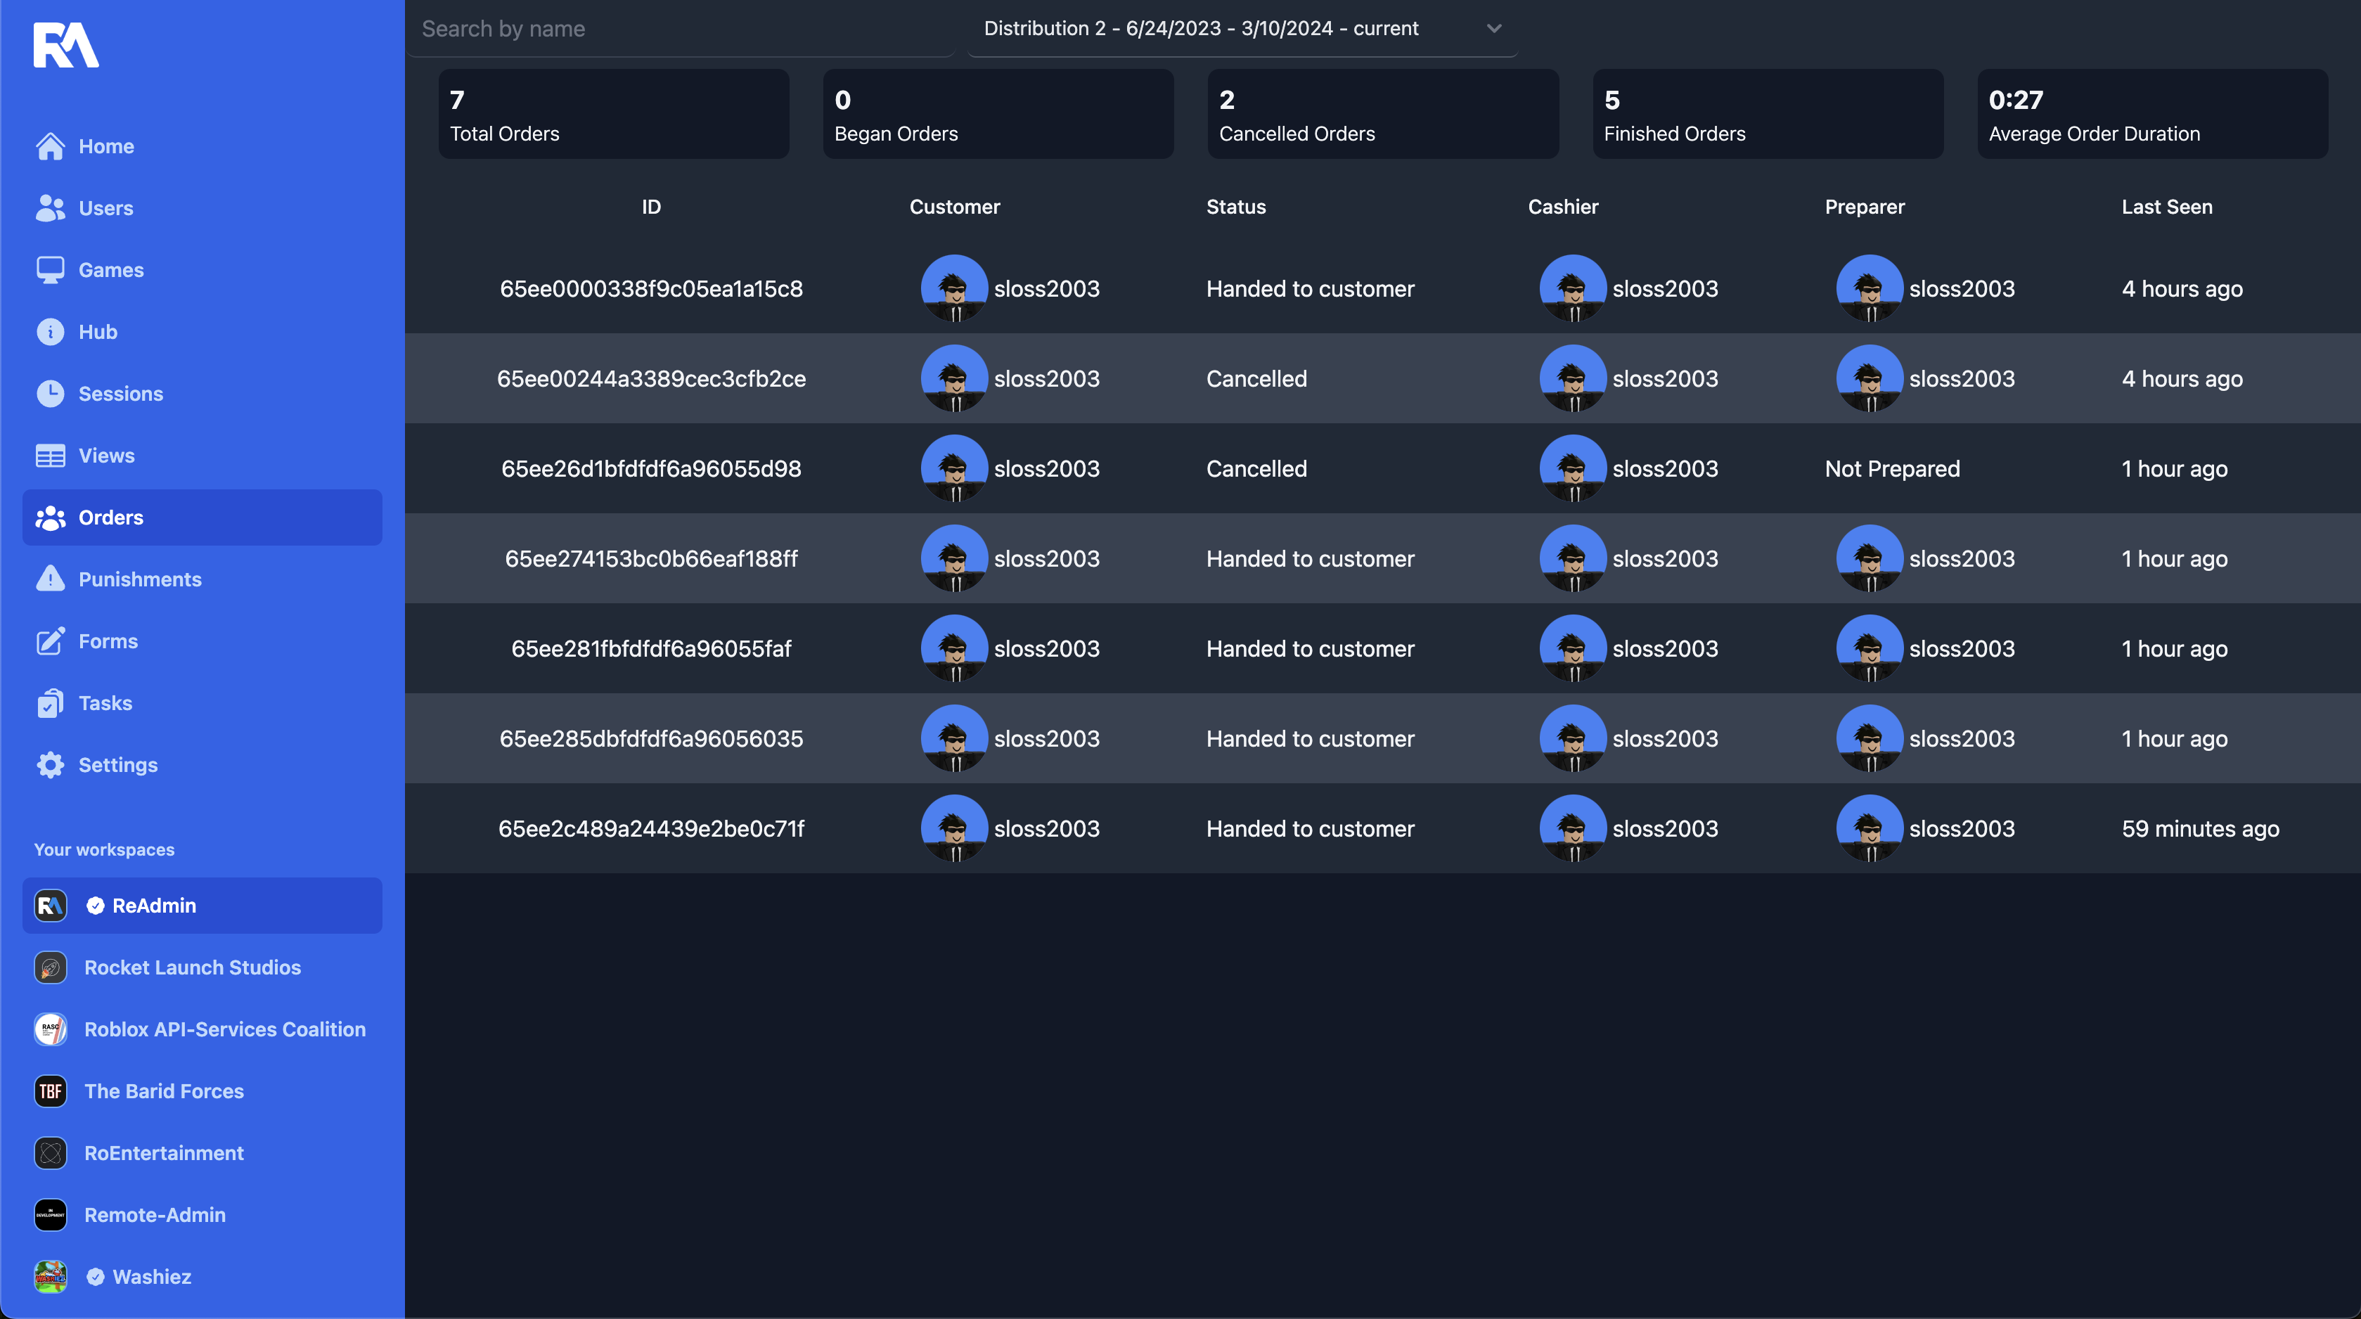Click the Views table icon

49,456
